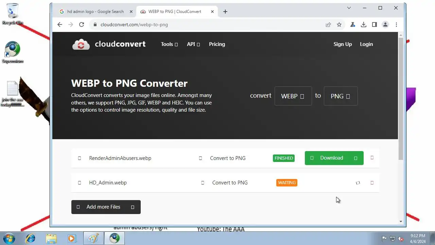Viewport: 435px width, 245px height.
Task: Click file icon beside HD_Admin.webp
Action: (x=80, y=183)
